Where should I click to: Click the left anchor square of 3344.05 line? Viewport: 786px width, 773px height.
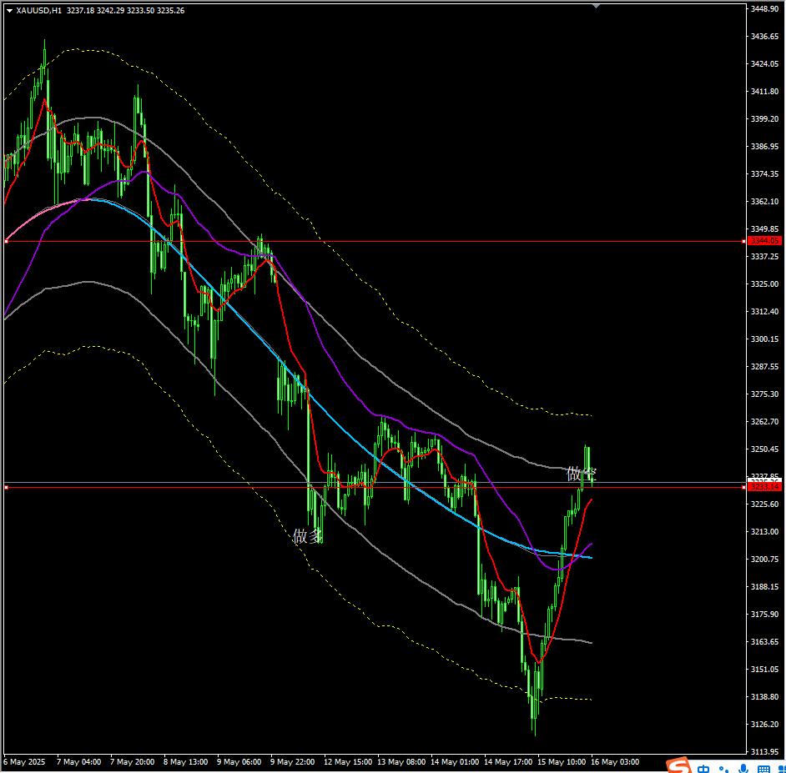pos(6,242)
